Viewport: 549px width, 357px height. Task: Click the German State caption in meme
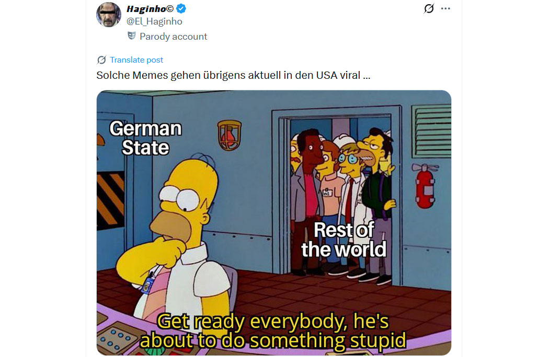(x=146, y=138)
